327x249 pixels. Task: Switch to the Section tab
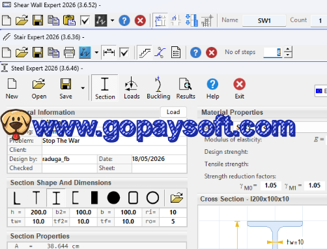[105, 88]
